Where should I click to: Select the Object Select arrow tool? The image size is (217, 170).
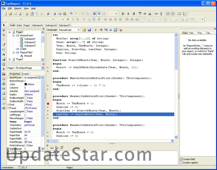[4, 25]
